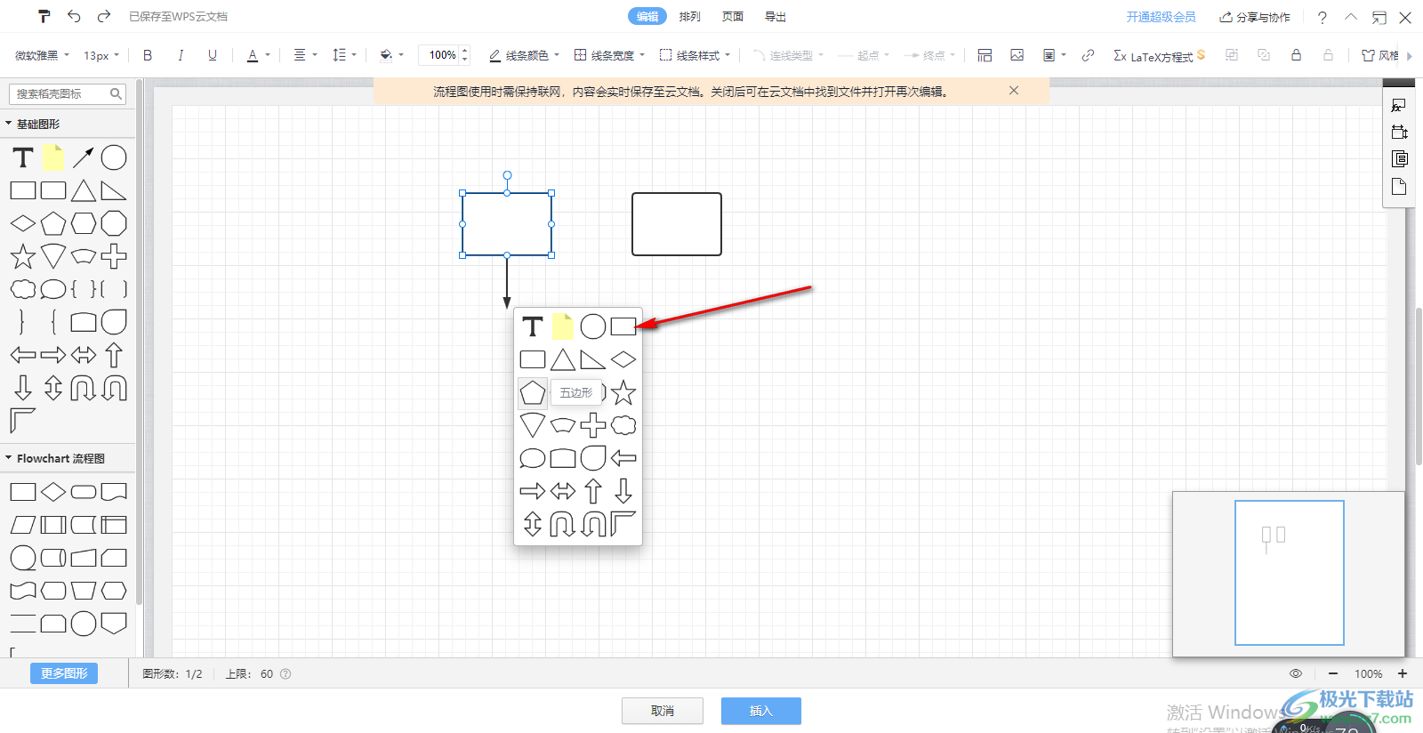The height and width of the screenshot is (733, 1423).
Task: Open the page settings icon in right panel
Action: [1399, 186]
